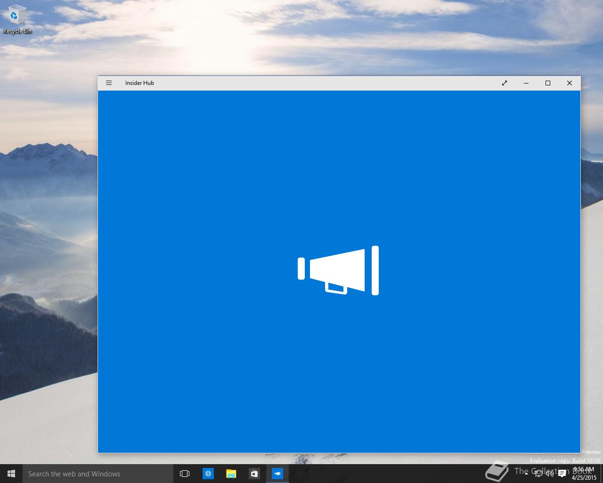603x483 pixels.
Task: Switch Insider Hub to full screen
Action: 505,83
